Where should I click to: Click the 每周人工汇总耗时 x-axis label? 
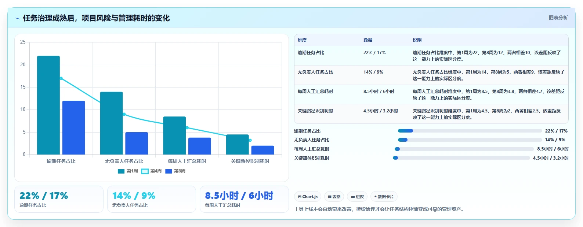(187, 161)
